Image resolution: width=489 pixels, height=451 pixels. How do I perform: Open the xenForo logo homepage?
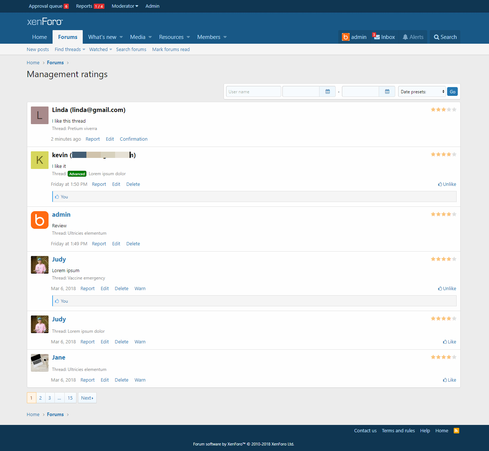tap(45, 22)
